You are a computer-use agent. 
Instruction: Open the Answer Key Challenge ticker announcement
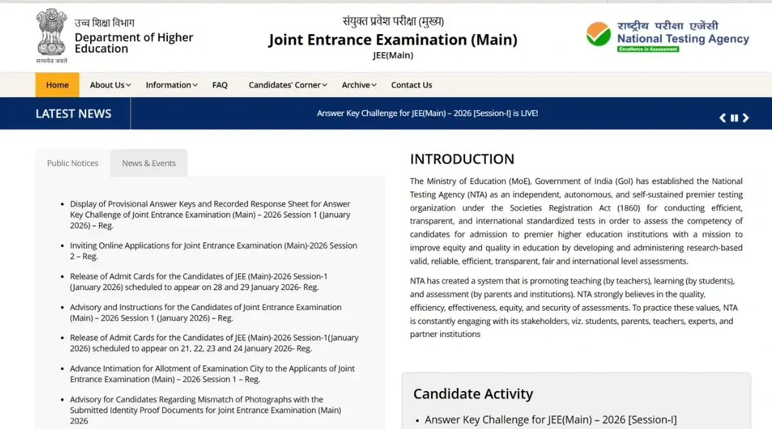click(x=427, y=113)
